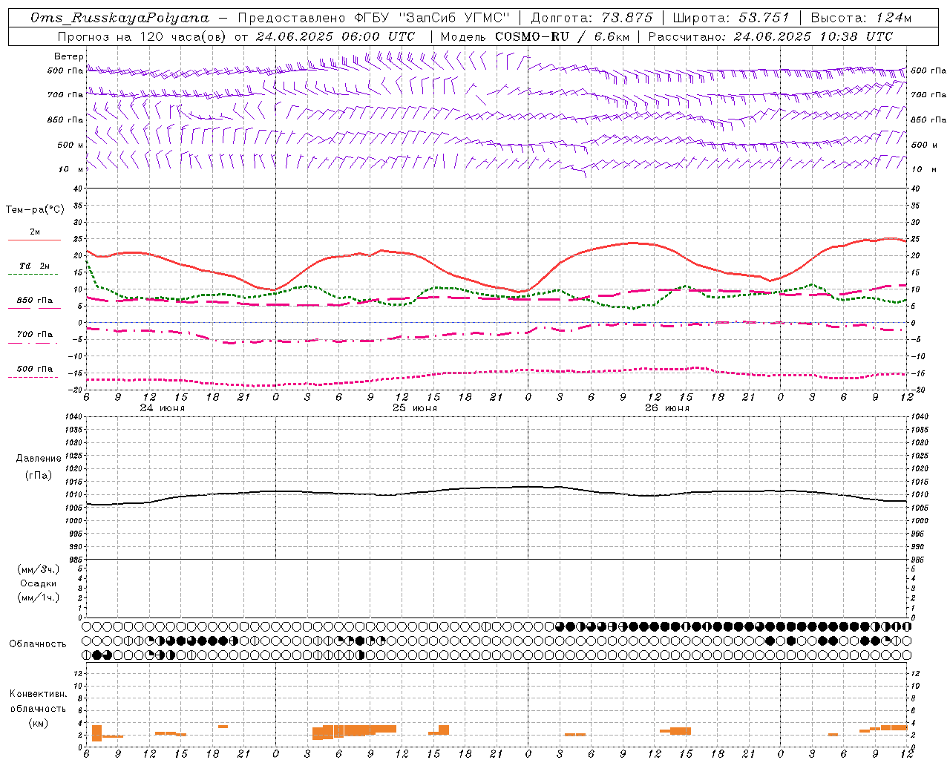Click the pink dotted line sample under 500 гПа legend
This screenshot has width=950, height=760.
tap(33, 377)
